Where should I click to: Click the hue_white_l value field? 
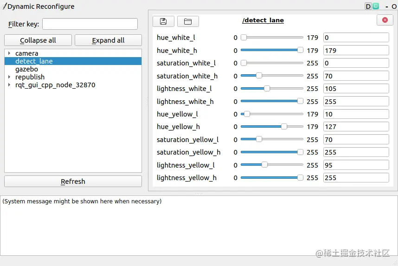(x=356, y=38)
